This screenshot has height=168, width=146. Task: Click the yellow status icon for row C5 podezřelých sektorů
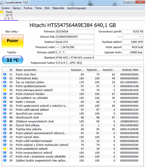point(5,149)
